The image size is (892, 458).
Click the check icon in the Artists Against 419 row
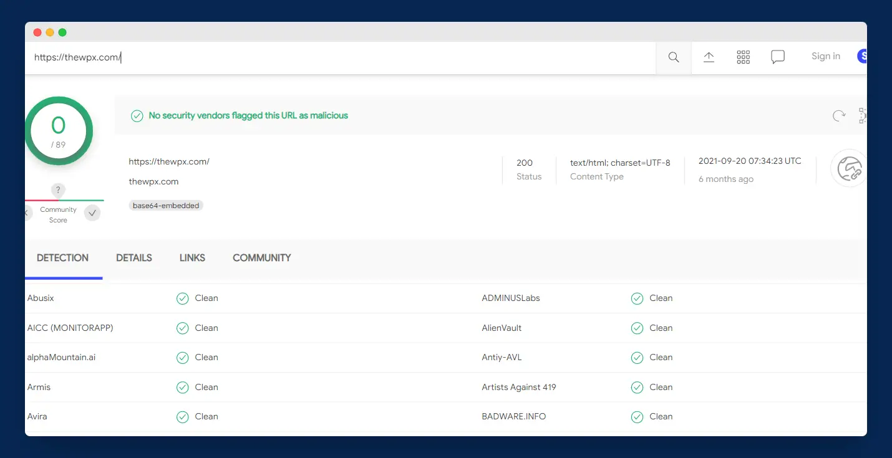[x=637, y=388]
